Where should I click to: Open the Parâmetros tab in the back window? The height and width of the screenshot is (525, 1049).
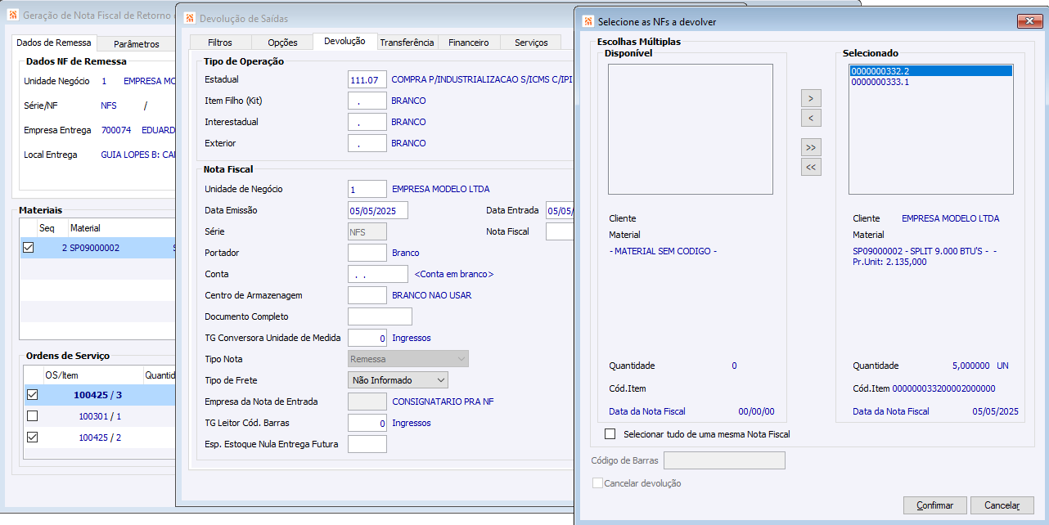point(137,44)
